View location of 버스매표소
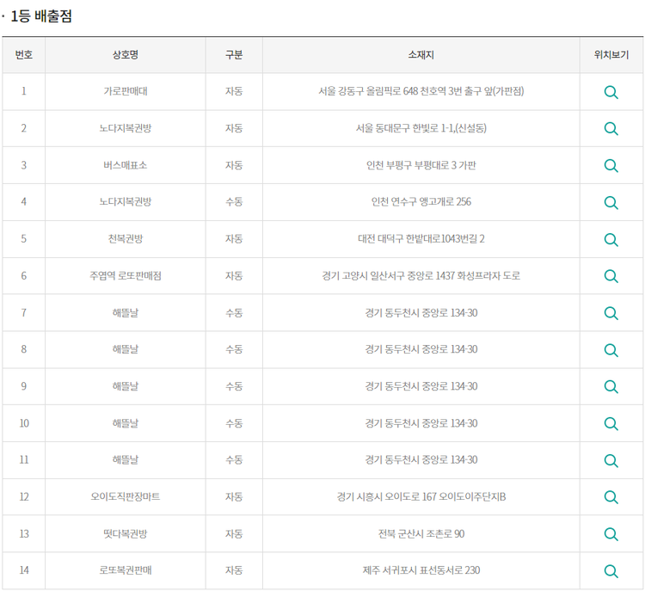 point(611,166)
